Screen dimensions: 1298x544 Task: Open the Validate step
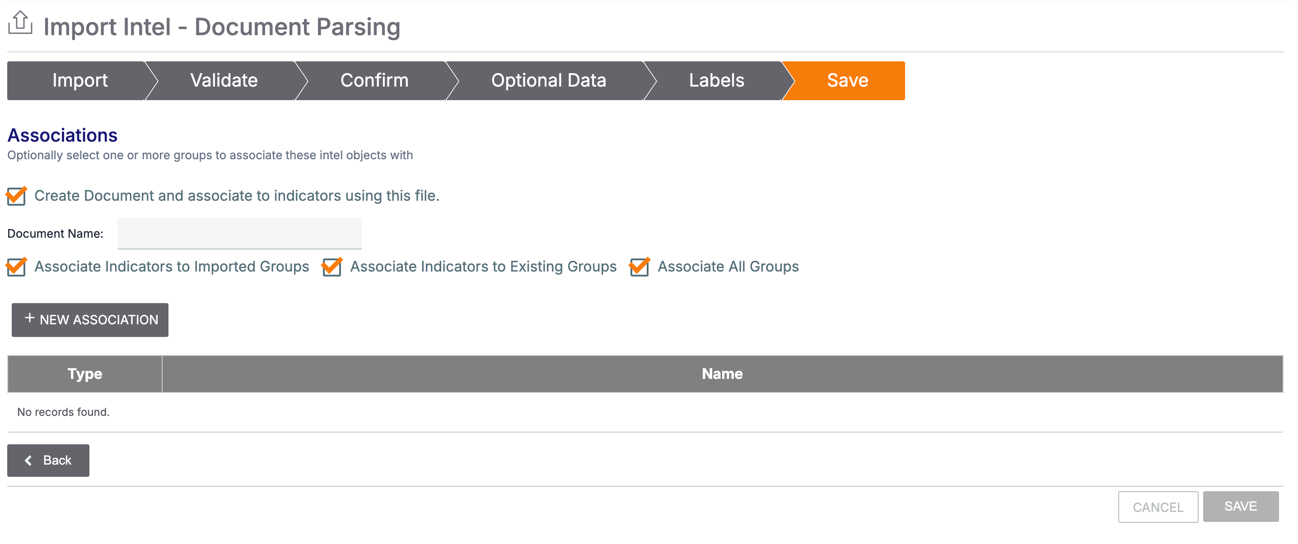pos(223,80)
